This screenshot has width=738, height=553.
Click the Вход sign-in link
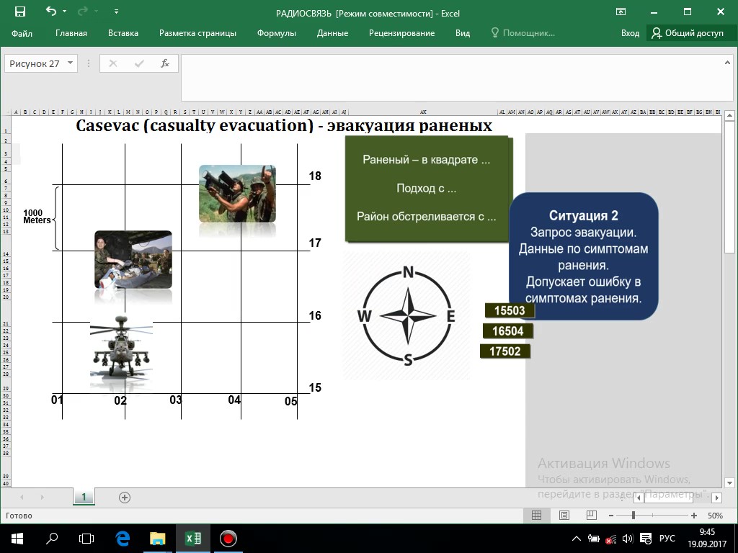pyautogui.click(x=630, y=33)
